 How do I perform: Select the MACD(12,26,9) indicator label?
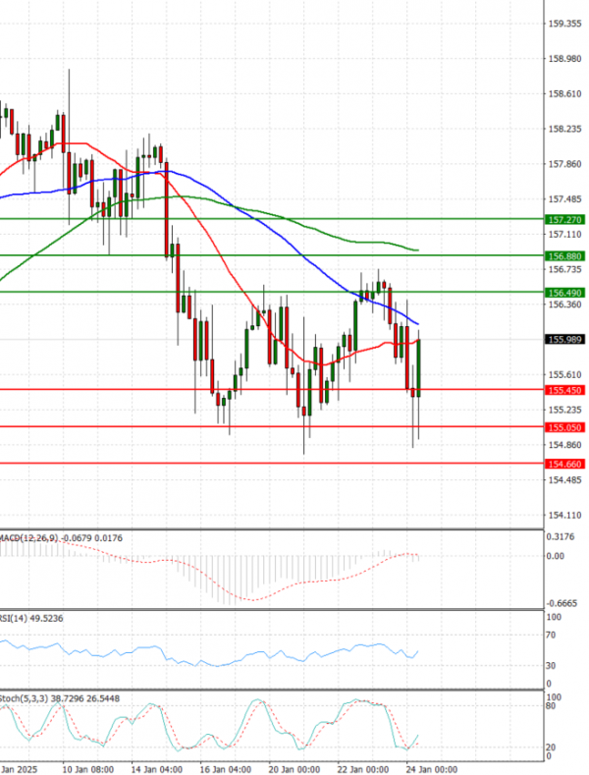click(29, 537)
